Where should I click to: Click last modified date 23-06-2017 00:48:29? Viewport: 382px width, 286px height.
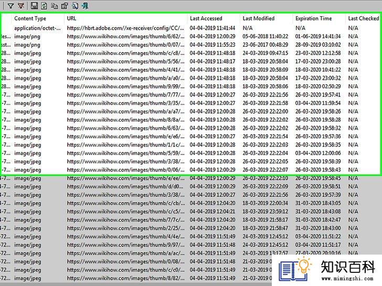tap(266, 45)
